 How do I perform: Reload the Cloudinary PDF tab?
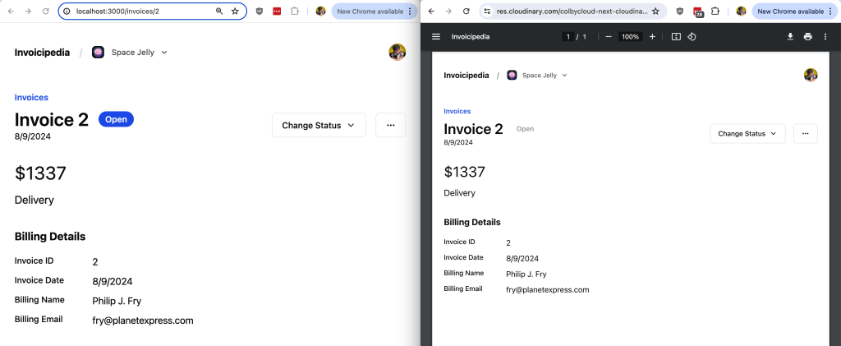(466, 11)
